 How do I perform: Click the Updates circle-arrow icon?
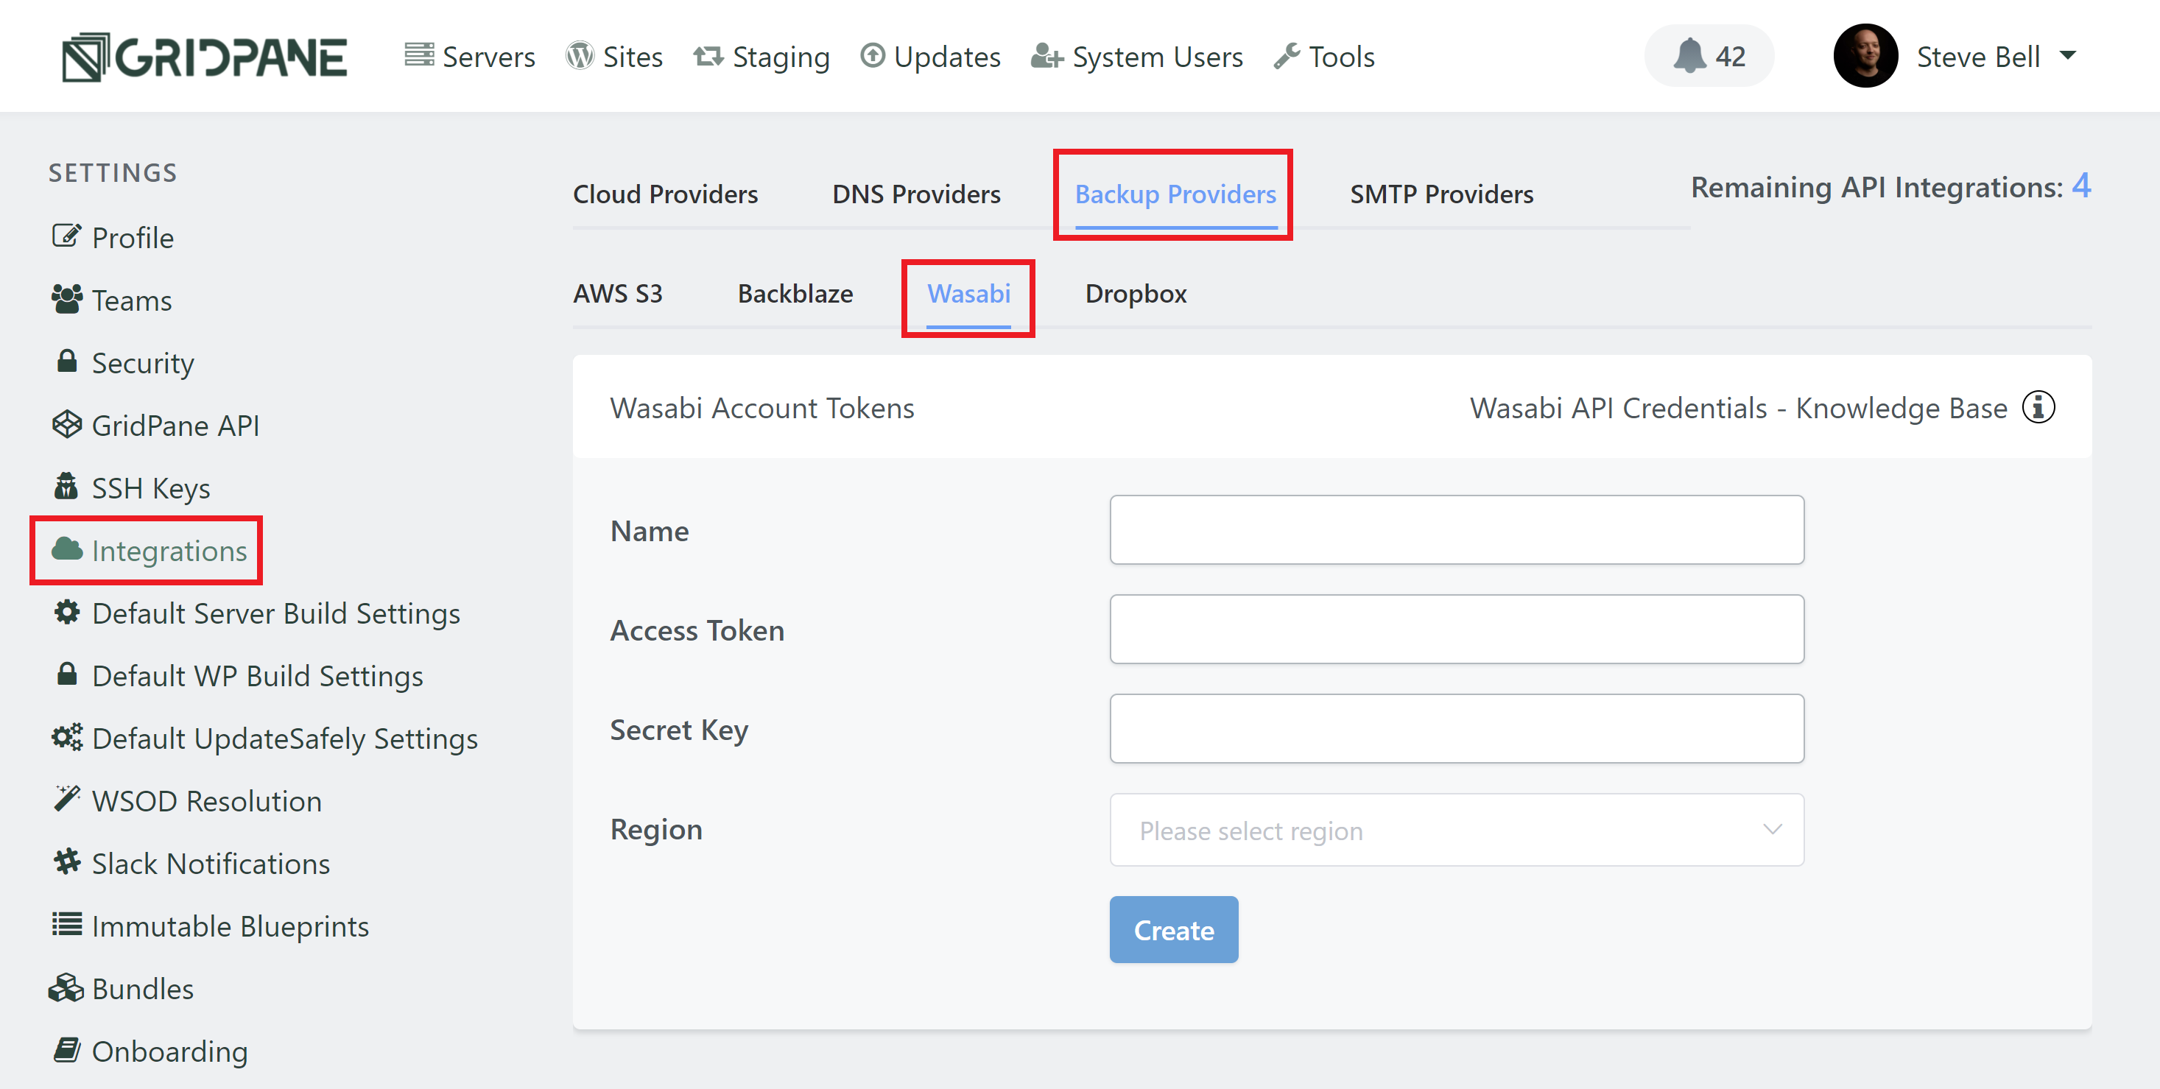872,55
